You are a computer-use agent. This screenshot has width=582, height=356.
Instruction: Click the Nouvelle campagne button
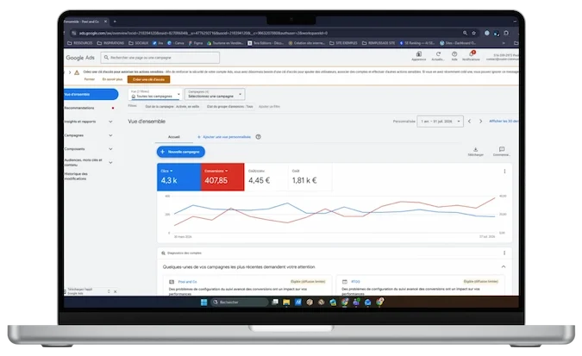point(181,152)
